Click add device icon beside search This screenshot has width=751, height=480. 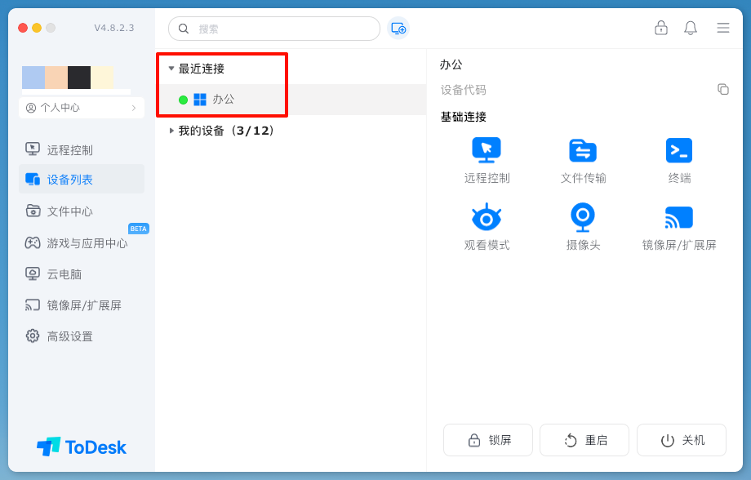[398, 29]
